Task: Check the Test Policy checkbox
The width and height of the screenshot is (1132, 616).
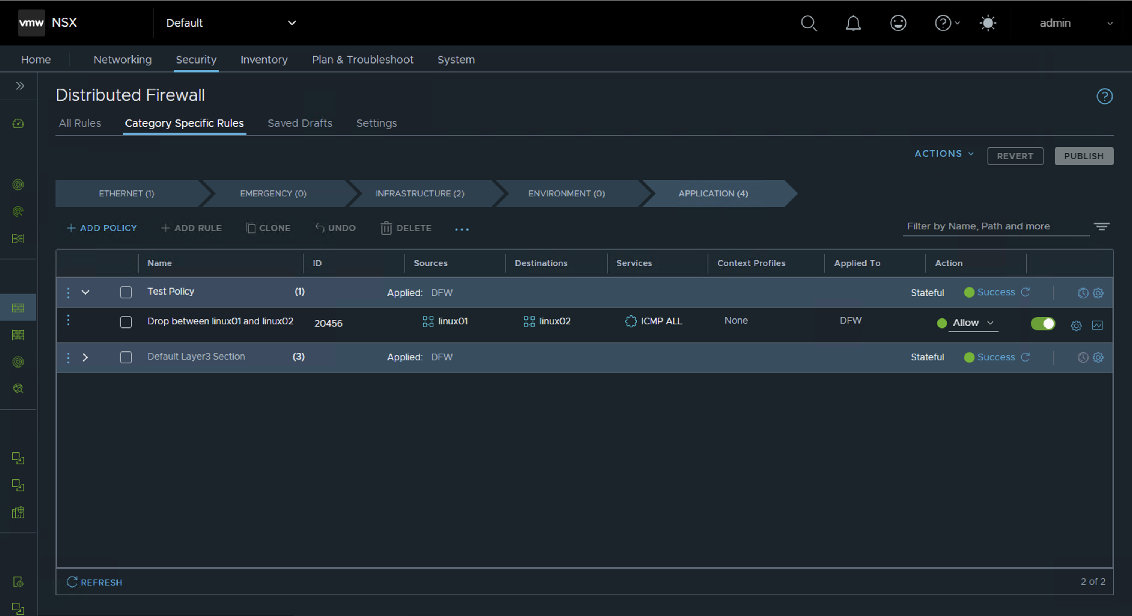Action: pos(126,292)
